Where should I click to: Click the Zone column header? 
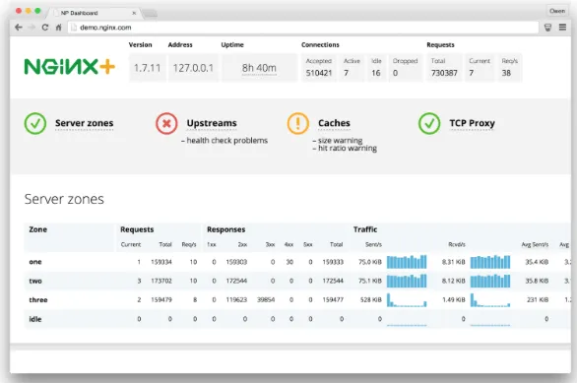tap(37, 229)
